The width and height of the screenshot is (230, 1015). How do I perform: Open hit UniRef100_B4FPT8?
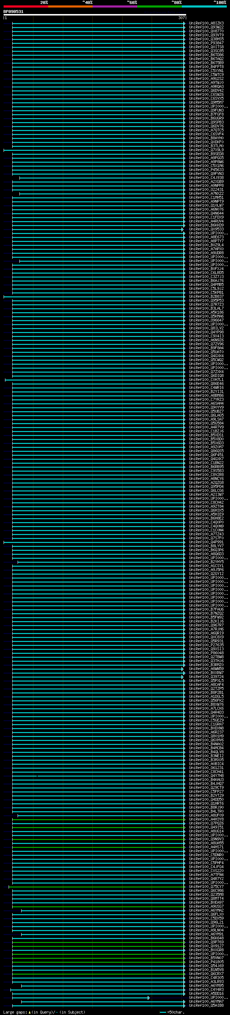point(206,67)
